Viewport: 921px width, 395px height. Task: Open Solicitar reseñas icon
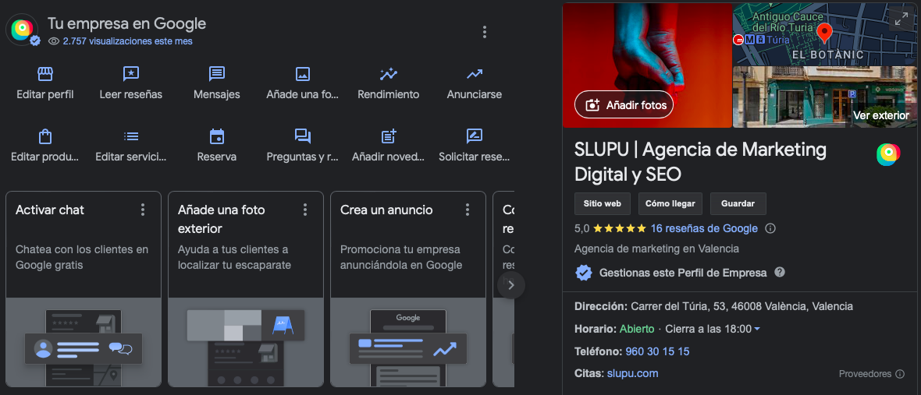[474, 136]
